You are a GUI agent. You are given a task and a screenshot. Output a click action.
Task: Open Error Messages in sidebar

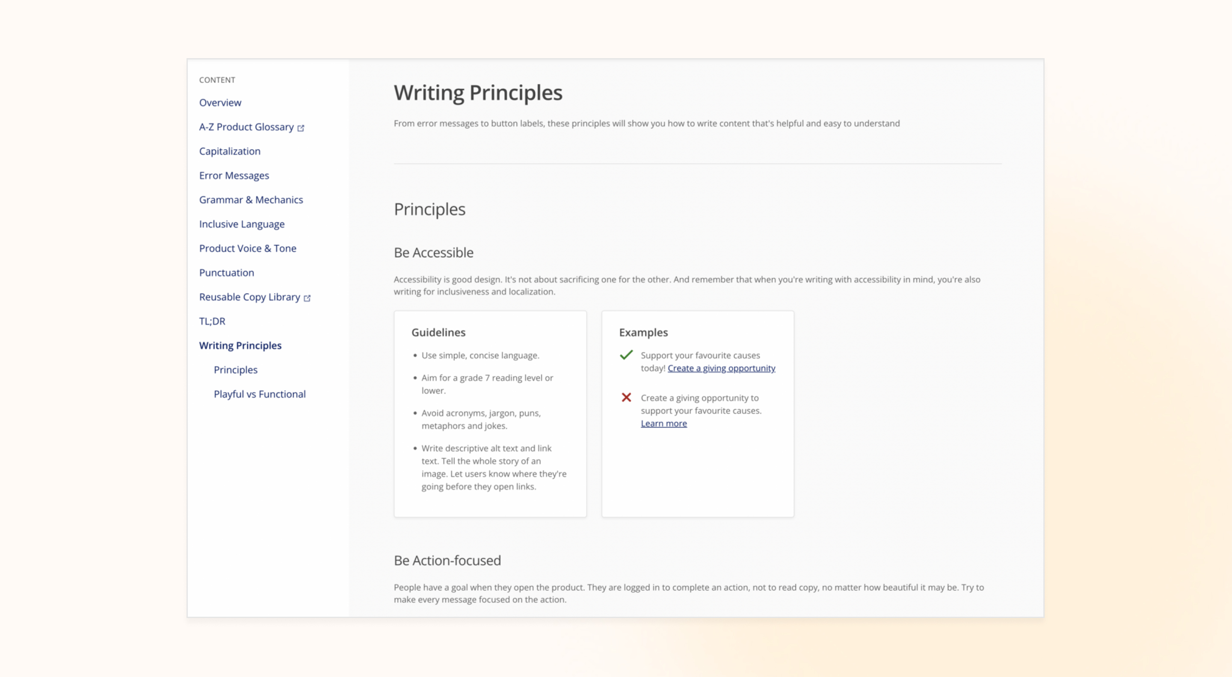tap(234, 176)
